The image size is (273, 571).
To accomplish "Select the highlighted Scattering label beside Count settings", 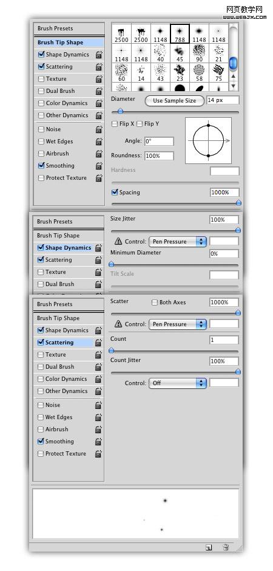I will click(x=59, y=343).
